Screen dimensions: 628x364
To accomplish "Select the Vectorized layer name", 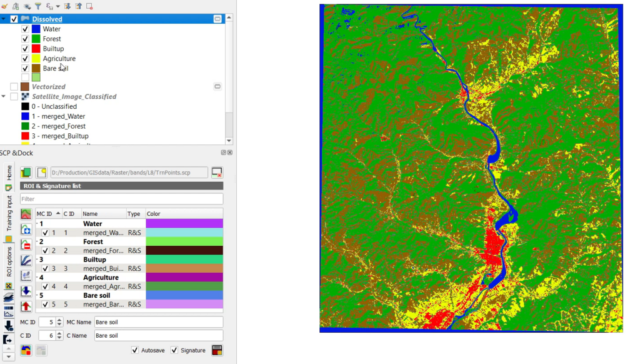I will click(49, 86).
